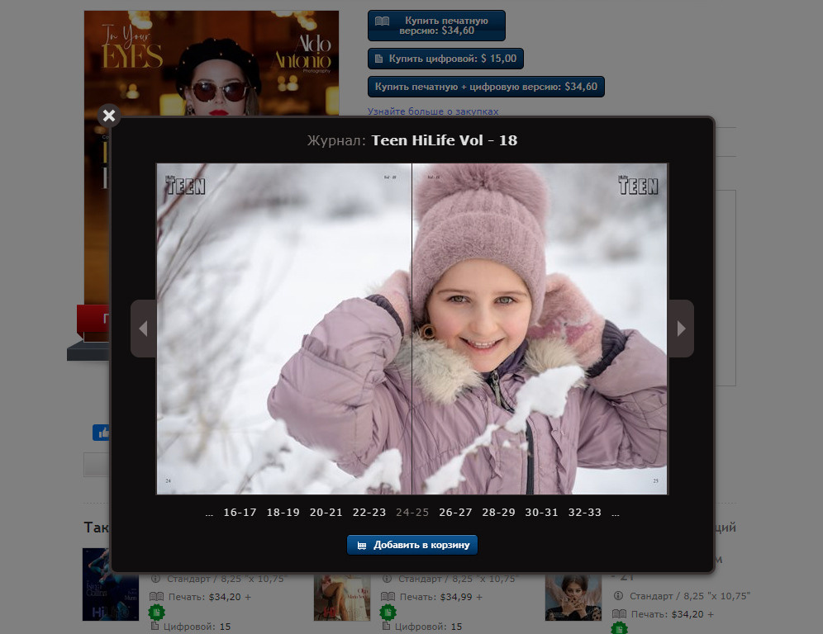The height and width of the screenshot is (634, 823).
Task: Expand later pages via right ellipsis
Action: 615,513
